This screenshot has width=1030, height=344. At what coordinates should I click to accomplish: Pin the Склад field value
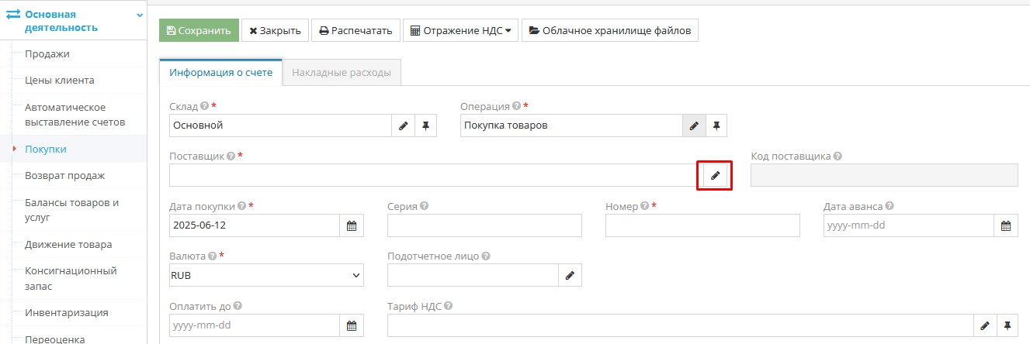point(425,126)
